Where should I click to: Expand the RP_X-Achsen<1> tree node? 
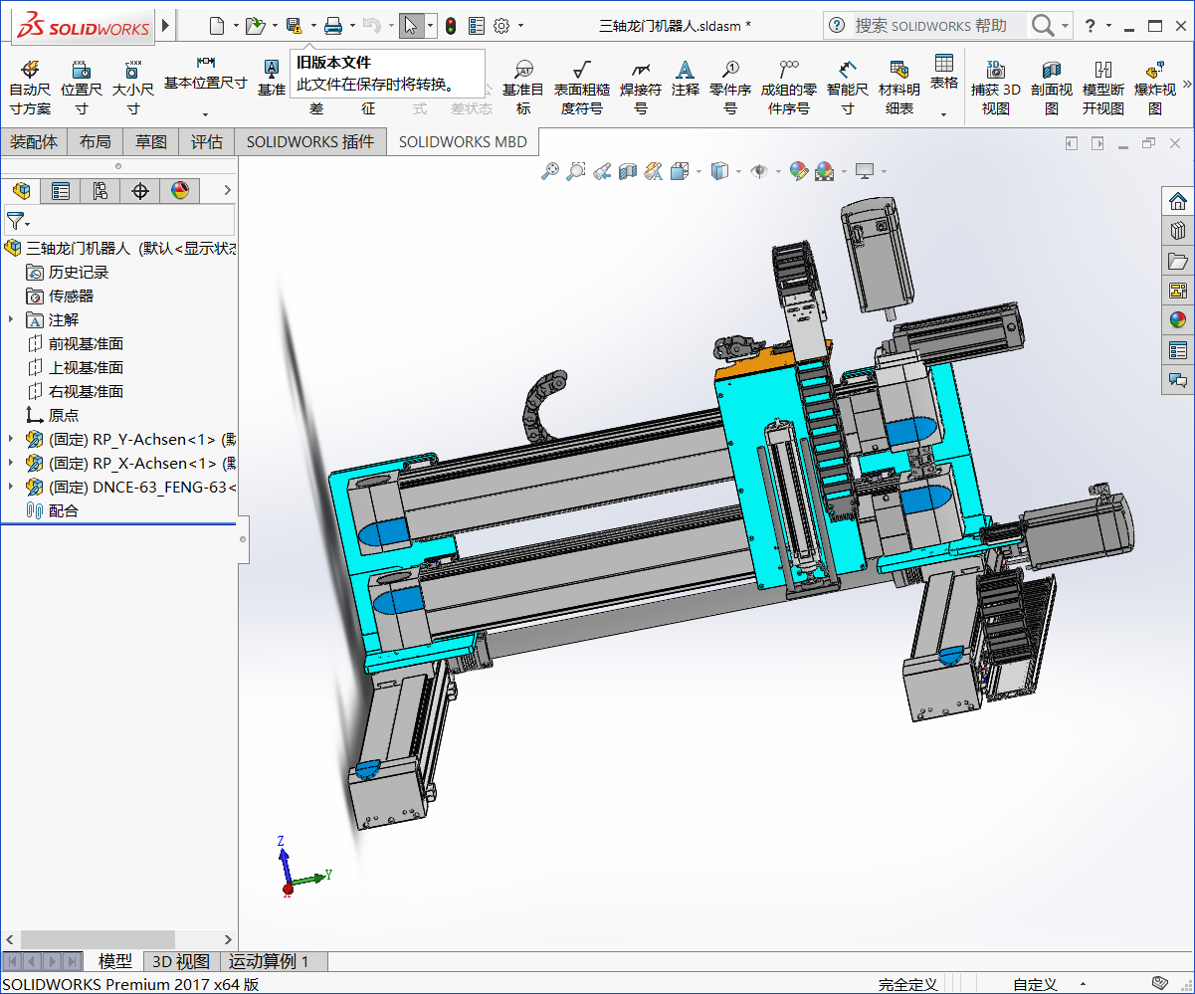click(x=11, y=463)
